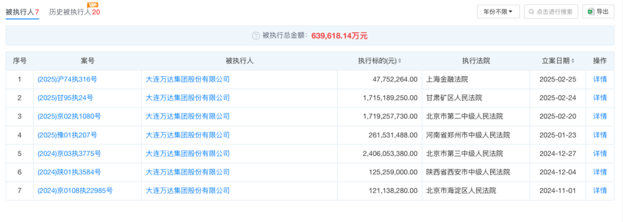This screenshot has height=222, width=623.
Task: Open 详情 for row 1
Action: 600,79
